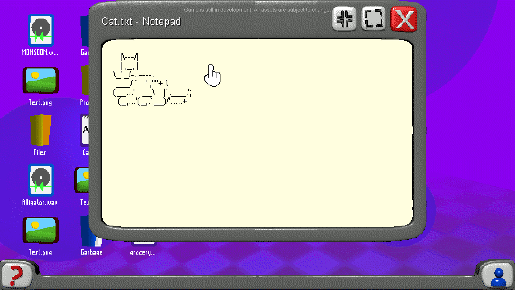This screenshot has height=290, width=515.
Task: Open Test.png below MONSOON.wav
Action: point(41,81)
